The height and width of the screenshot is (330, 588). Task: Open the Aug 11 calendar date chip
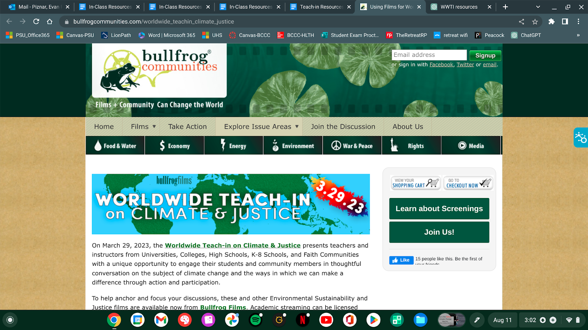coord(502,320)
